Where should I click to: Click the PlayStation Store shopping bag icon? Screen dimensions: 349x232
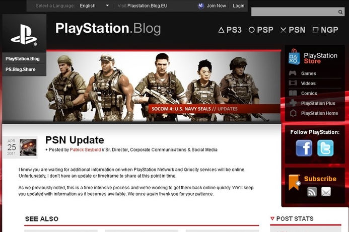pyautogui.click(x=294, y=57)
